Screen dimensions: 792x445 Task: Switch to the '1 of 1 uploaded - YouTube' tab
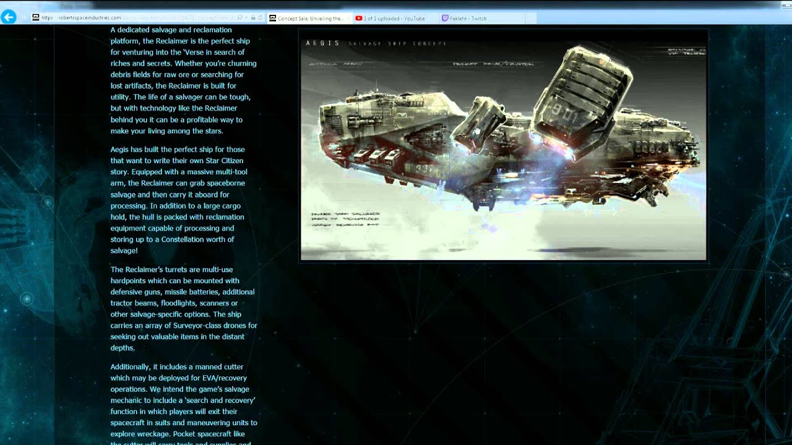[x=395, y=19]
